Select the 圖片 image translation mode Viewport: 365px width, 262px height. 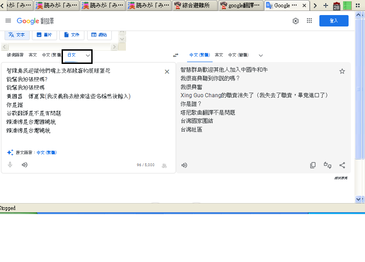coord(44,35)
